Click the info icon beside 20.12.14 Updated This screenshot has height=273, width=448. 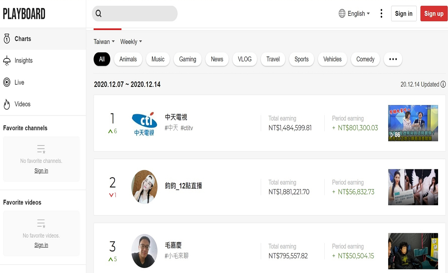coord(443,84)
